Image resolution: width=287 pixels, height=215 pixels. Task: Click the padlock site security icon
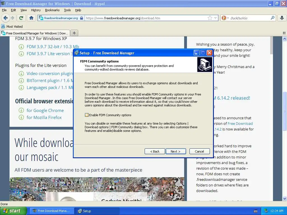82,18
